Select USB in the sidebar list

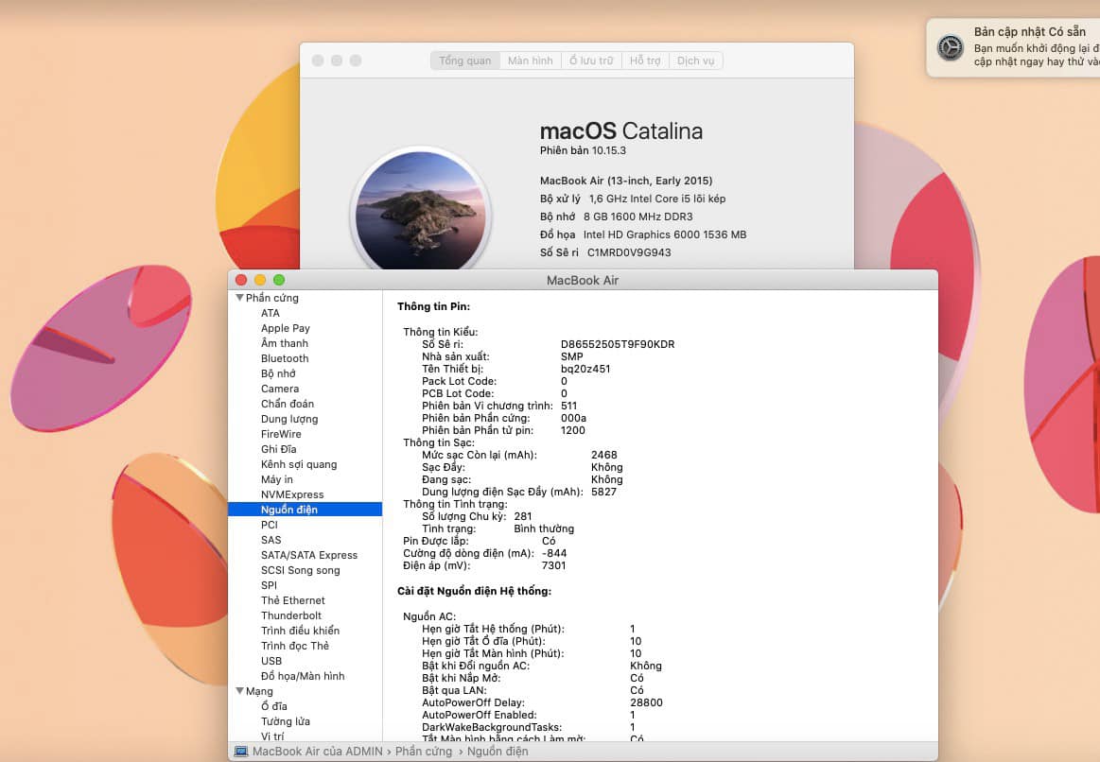[x=271, y=661]
